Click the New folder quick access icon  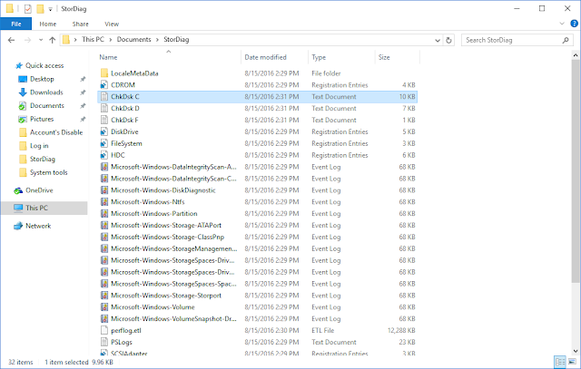point(40,8)
